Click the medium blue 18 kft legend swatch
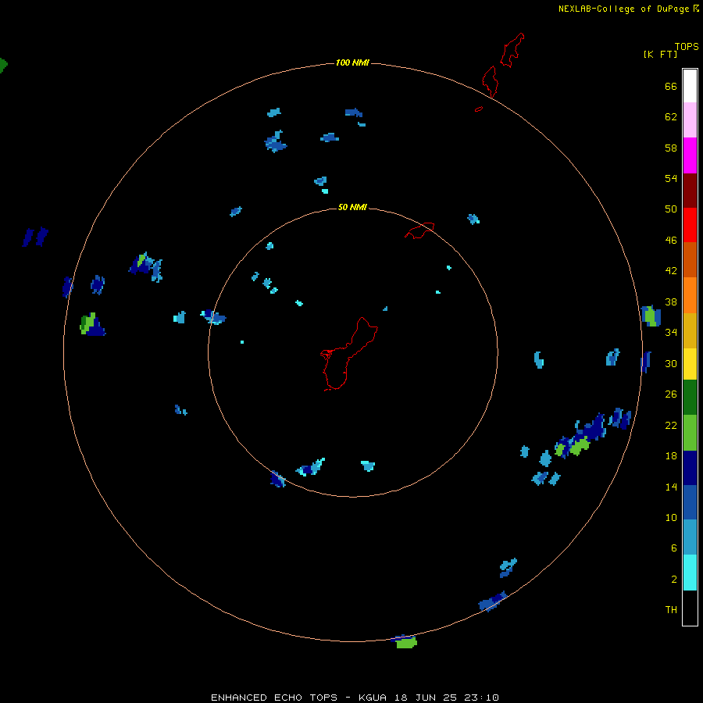 (x=690, y=502)
